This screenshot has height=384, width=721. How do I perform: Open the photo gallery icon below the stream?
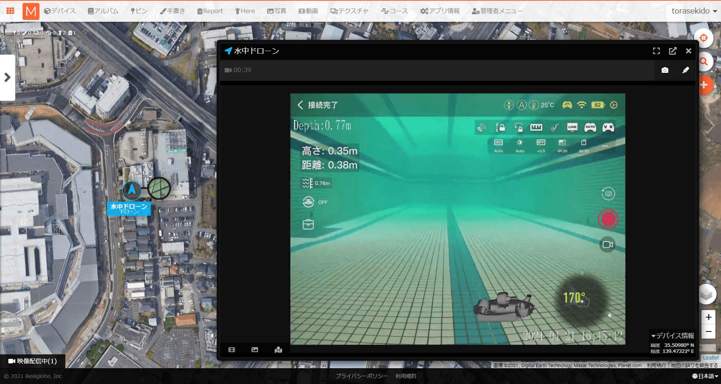[x=255, y=349]
